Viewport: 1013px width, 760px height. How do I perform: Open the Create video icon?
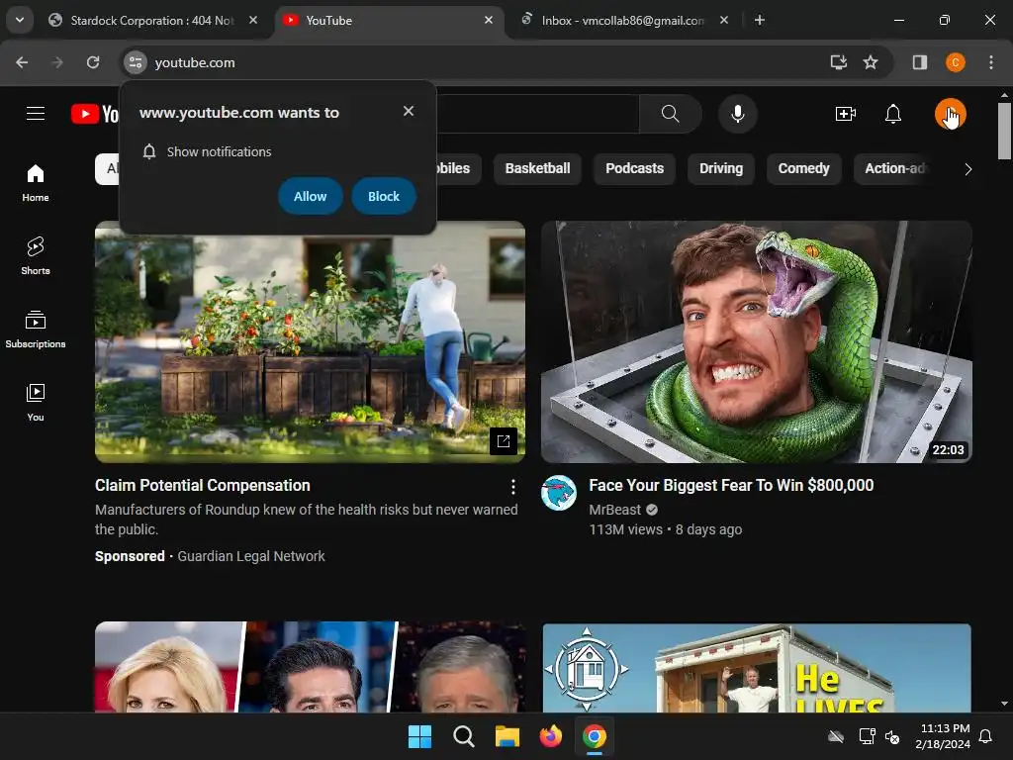click(845, 115)
